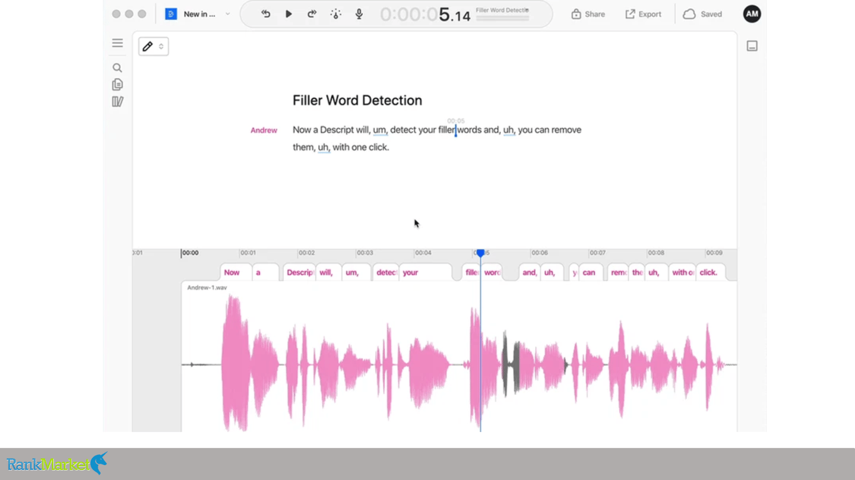Viewport: 855px width, 480px height.
Task: Select the 'filler' word chip in timeline
Action: 472,272
